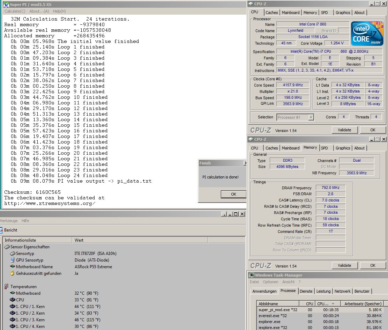Image resolution: width=388 pixels, height=330 pixels.
Task: Click the Motherboard temperature row icon
Action: (x=12, y=293)
